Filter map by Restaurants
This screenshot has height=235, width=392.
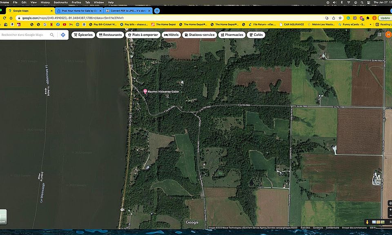(x=110, y=35)
